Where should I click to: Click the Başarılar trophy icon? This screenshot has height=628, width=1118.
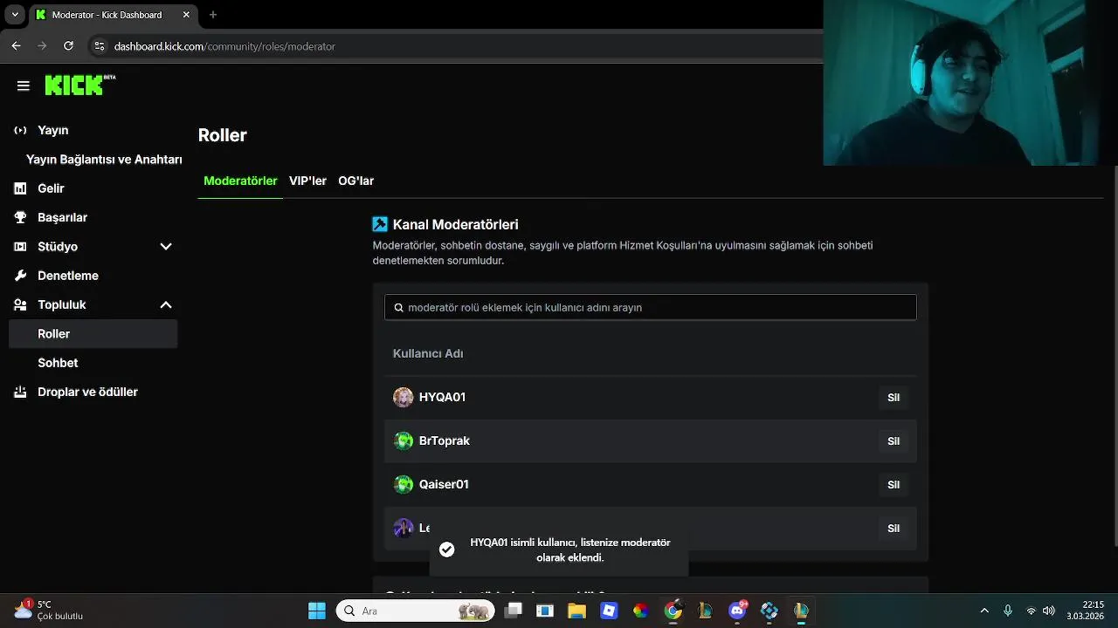[20, 217]
